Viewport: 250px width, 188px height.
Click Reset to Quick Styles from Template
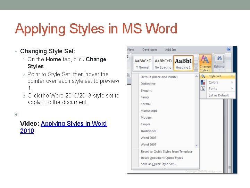pyautogui.click(x=166, y=151)
